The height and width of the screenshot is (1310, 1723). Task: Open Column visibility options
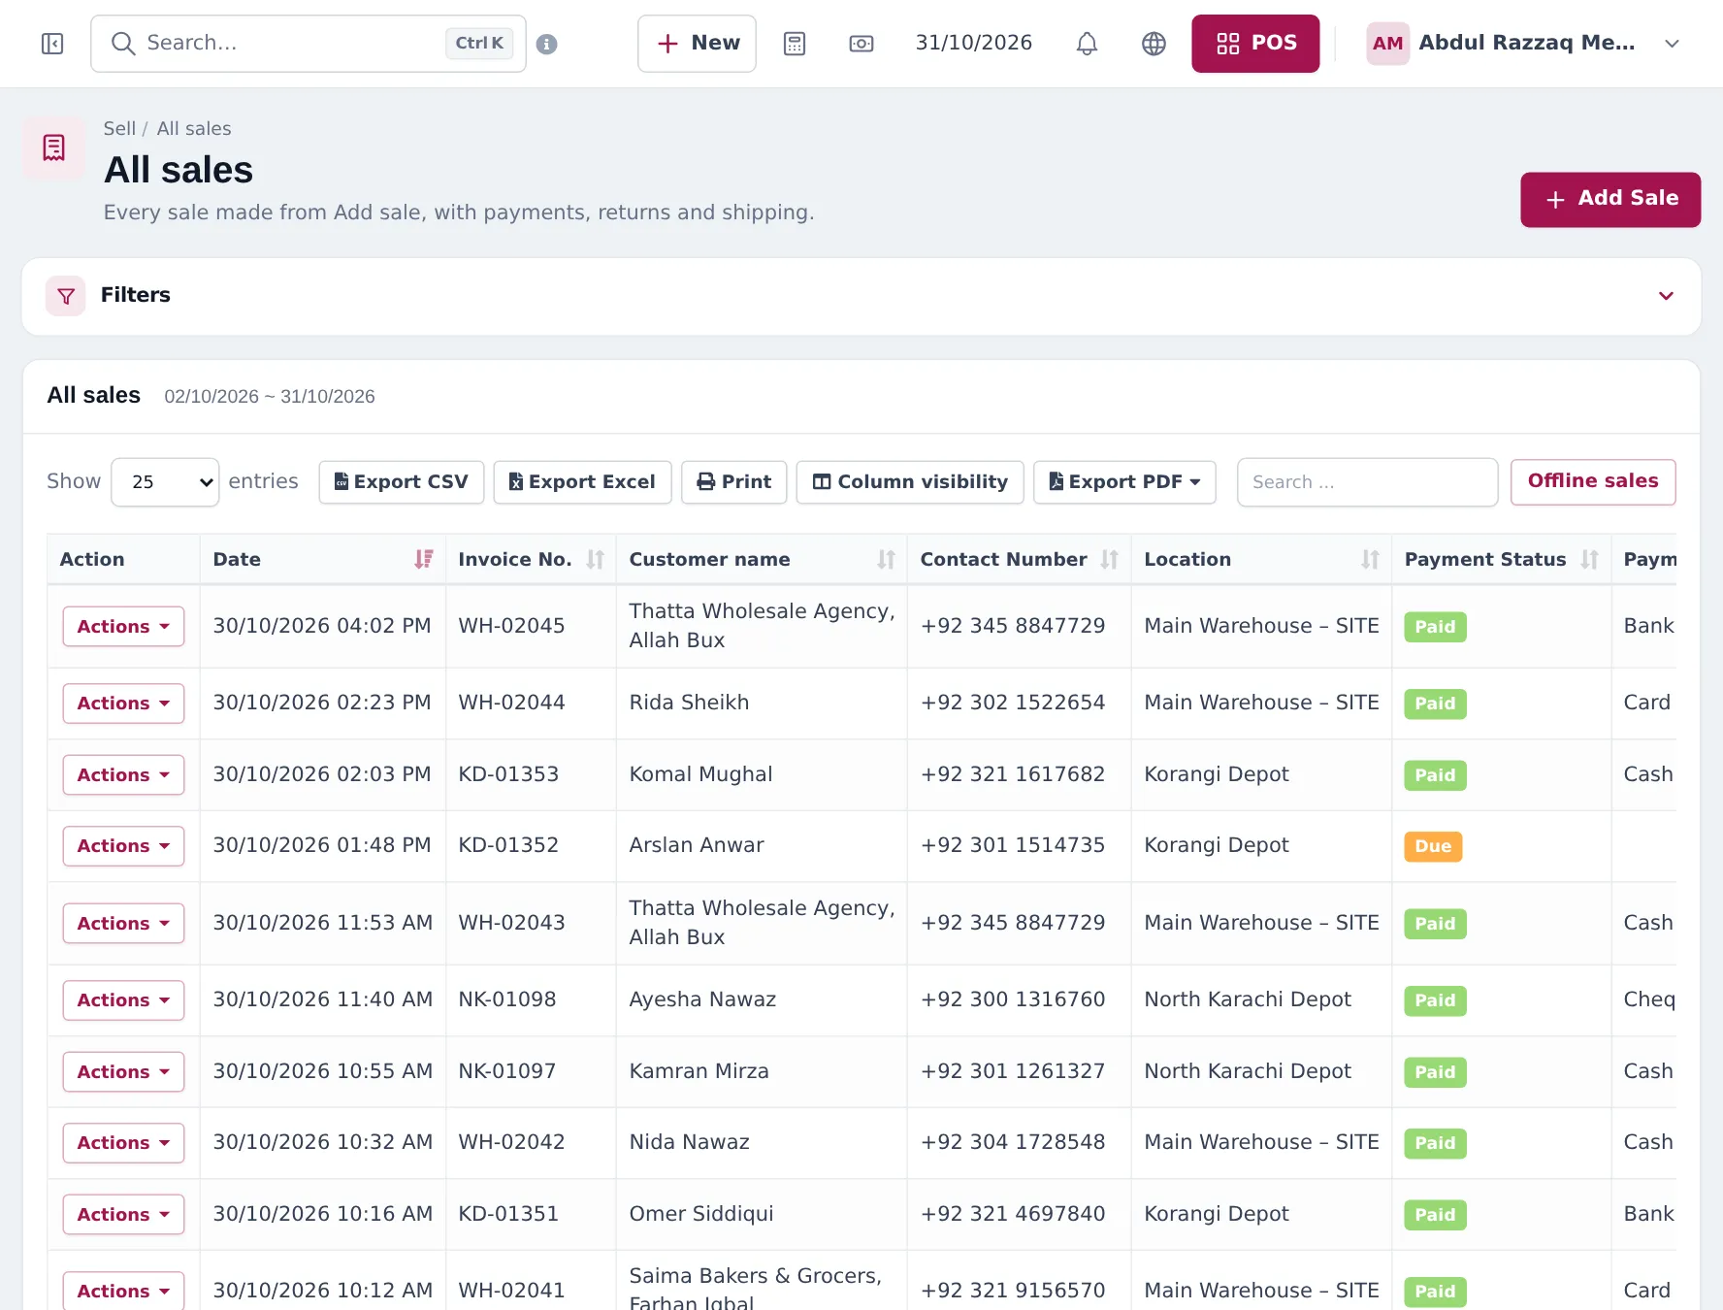pyautogui.click(x=910, y=482)
